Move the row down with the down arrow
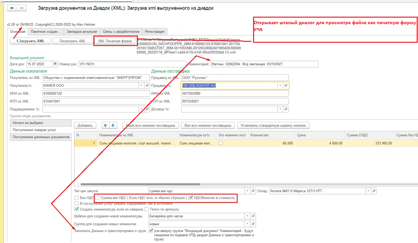Screen dimensions: 418x243 113,125
